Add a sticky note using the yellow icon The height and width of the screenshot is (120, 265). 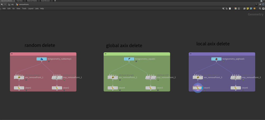click(248, 8)
